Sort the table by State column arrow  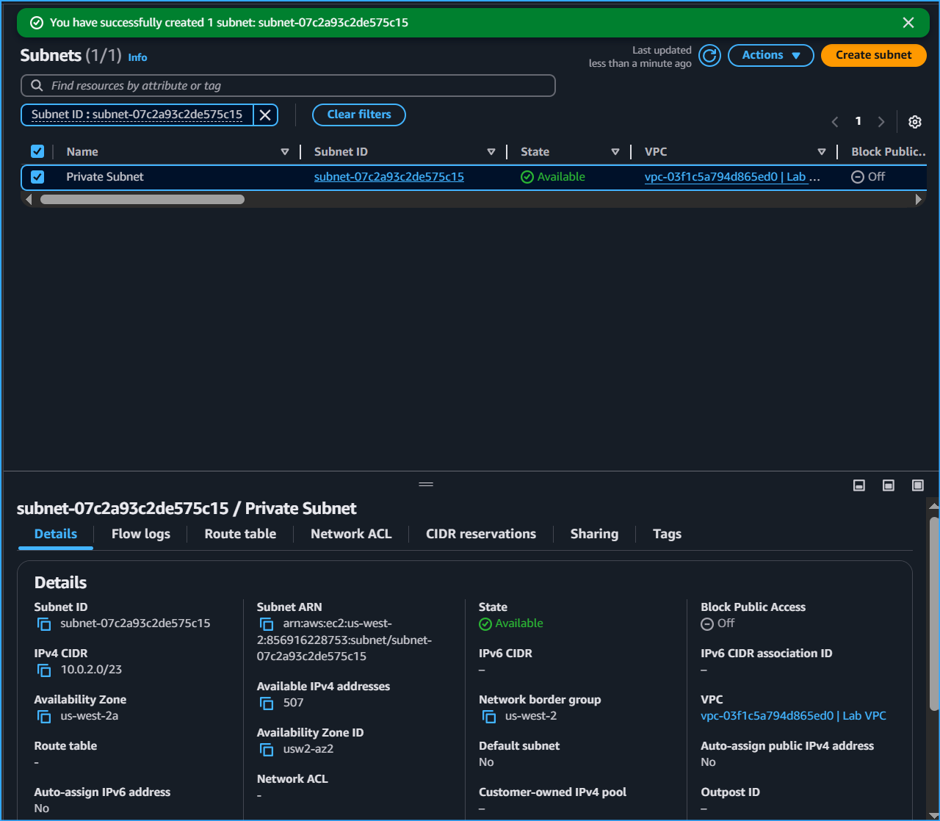[x=615, y=152]
